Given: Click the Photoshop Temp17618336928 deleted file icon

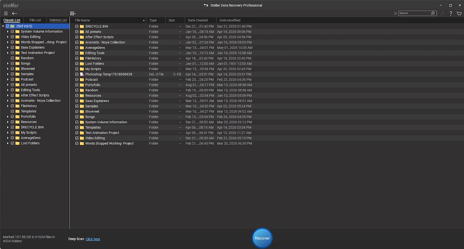Looking at the screenshot, I should coord(82,74).
